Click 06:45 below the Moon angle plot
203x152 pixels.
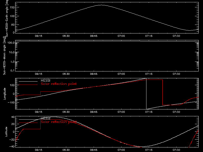(94, 74)
